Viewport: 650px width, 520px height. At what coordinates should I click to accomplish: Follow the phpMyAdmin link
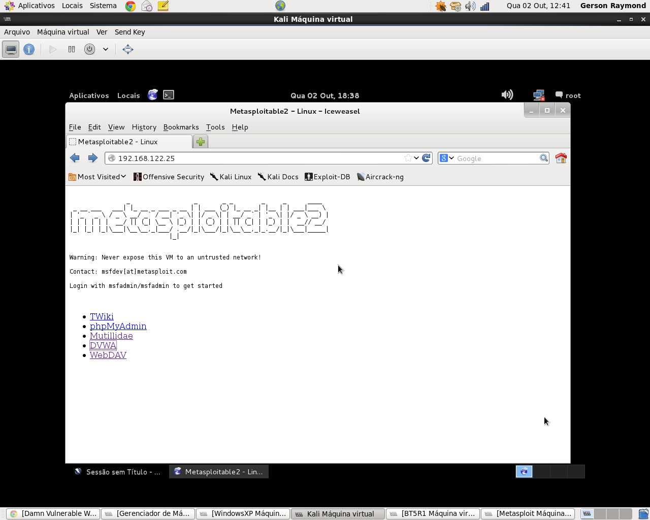click(x=118, y=326)
